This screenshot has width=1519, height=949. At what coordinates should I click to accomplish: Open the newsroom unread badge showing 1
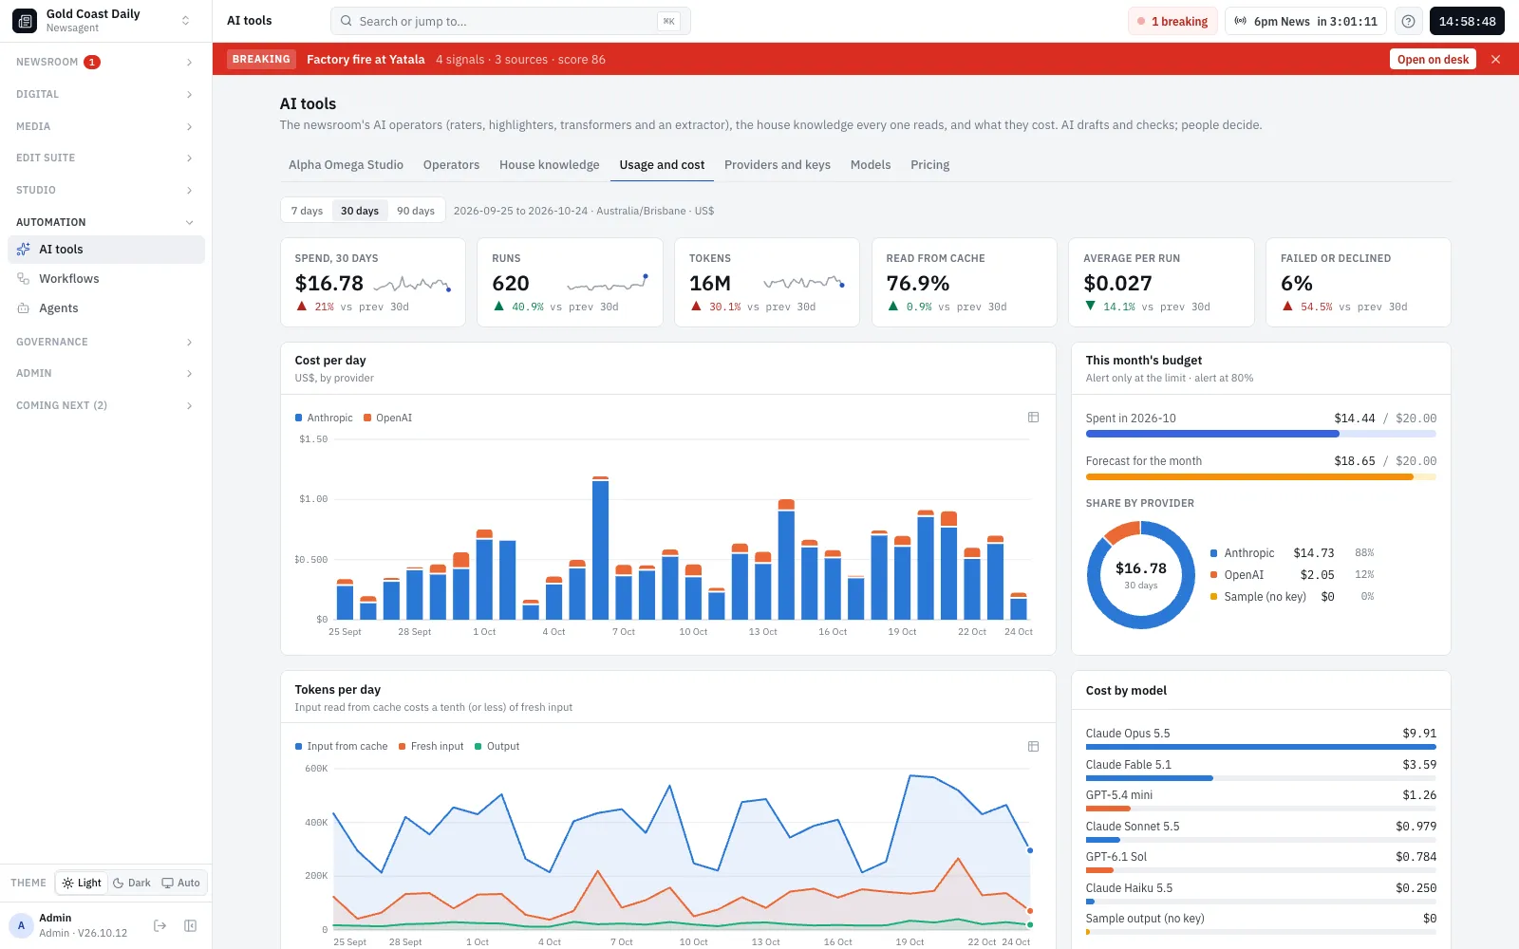tap(92, 62)
